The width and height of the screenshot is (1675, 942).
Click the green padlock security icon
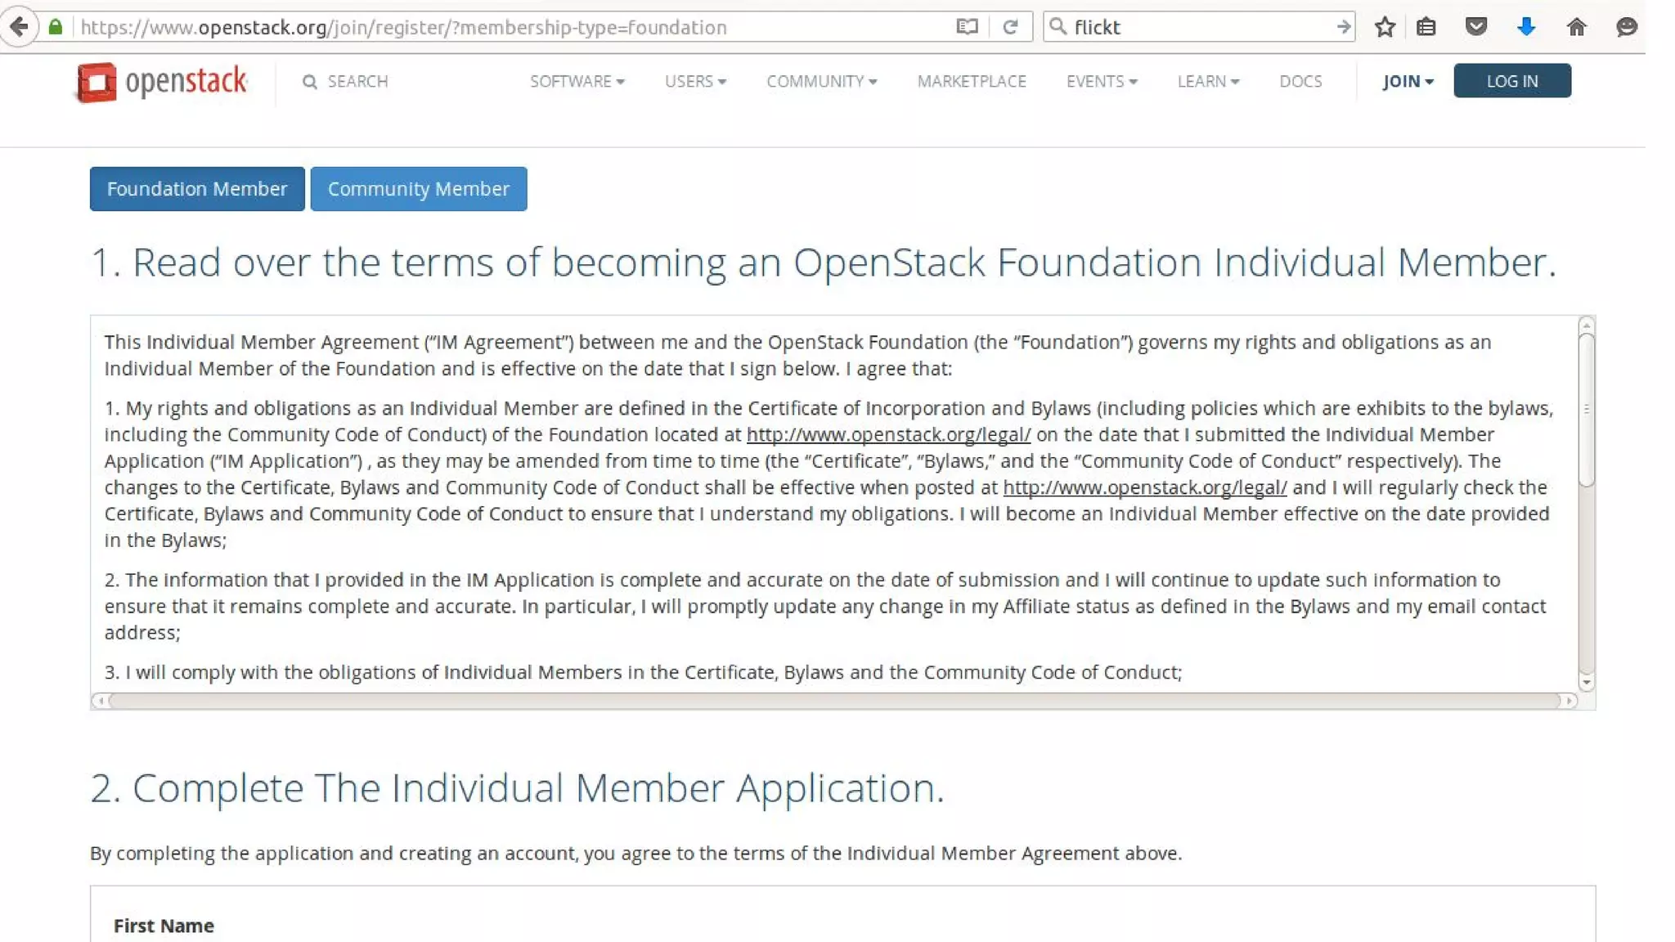[56, 27]
